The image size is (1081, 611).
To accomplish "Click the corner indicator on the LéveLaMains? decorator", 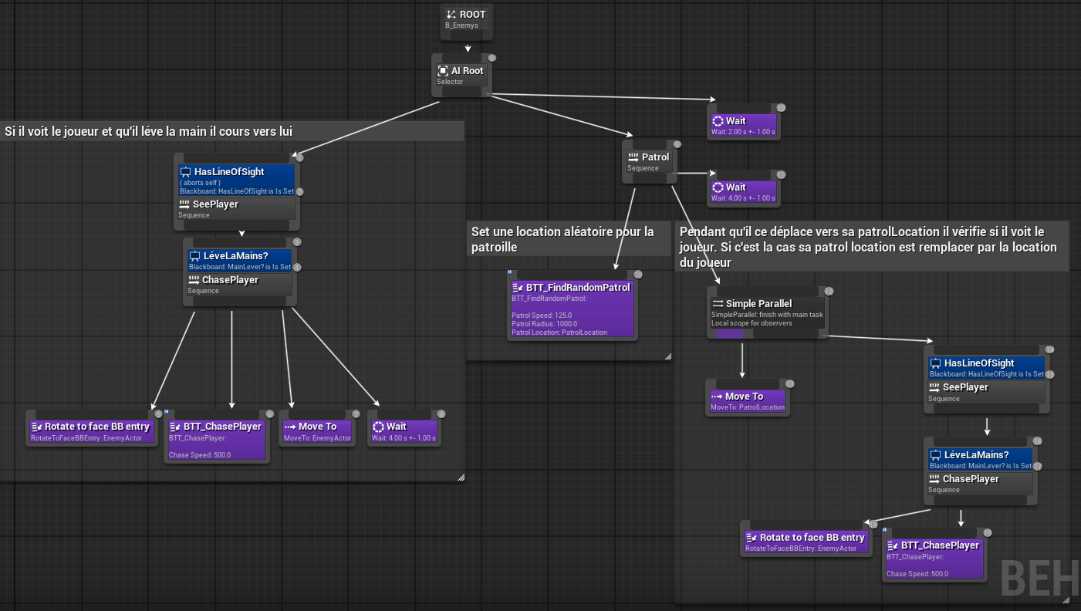I will click(298, 266).
